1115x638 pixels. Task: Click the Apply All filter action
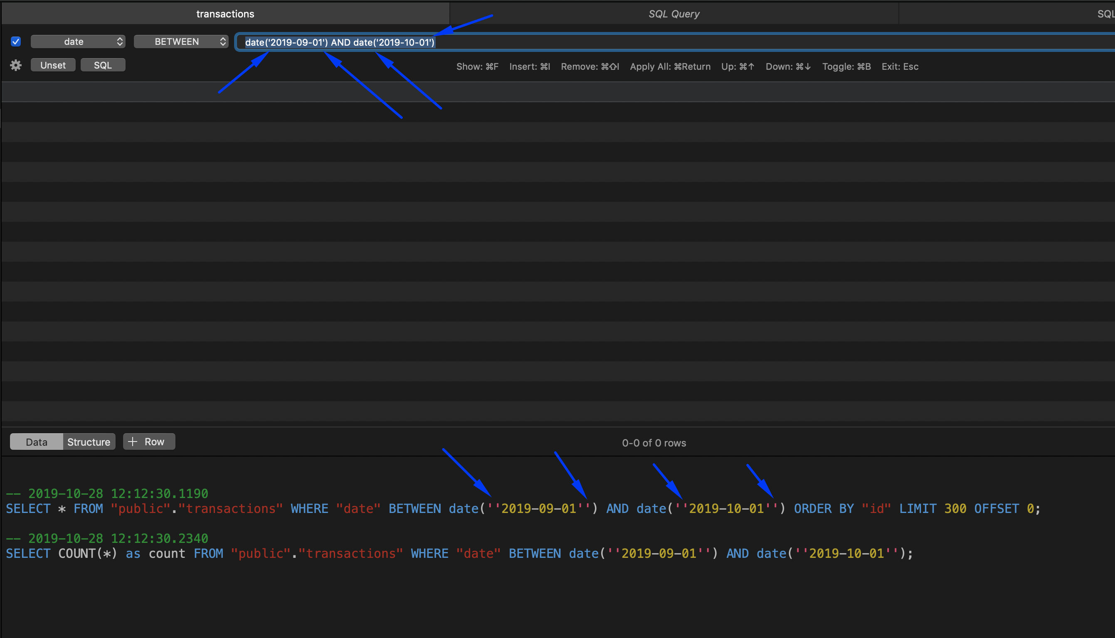pyautogui.click(x=670, y=66)
